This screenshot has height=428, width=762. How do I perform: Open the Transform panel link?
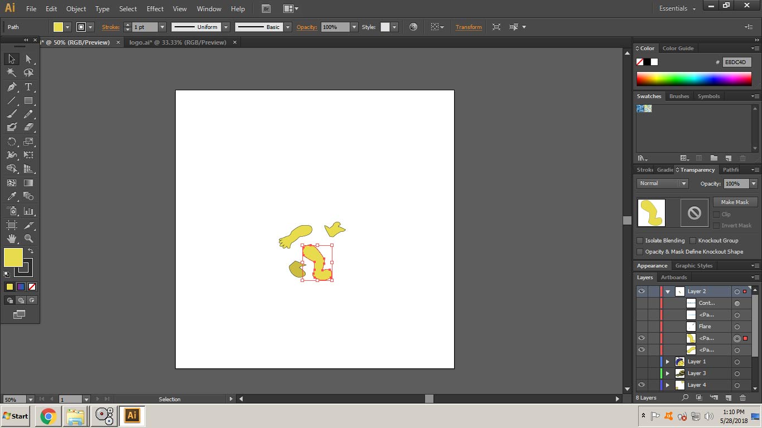[469, 27]
